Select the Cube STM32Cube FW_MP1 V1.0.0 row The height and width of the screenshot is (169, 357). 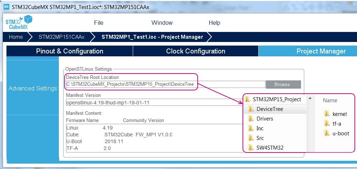click(154, 135)
